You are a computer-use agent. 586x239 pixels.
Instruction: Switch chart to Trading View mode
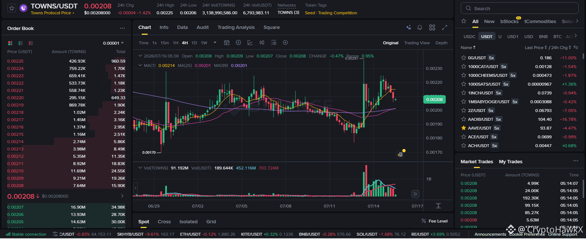click(417, 43)
